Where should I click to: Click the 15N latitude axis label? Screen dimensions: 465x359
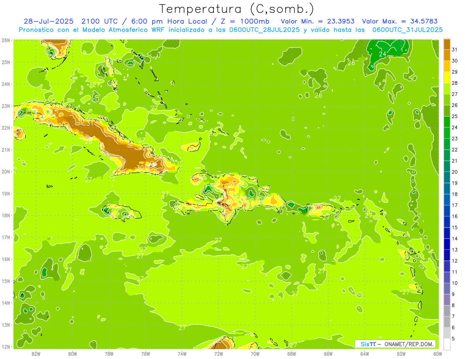click(5, 281)
